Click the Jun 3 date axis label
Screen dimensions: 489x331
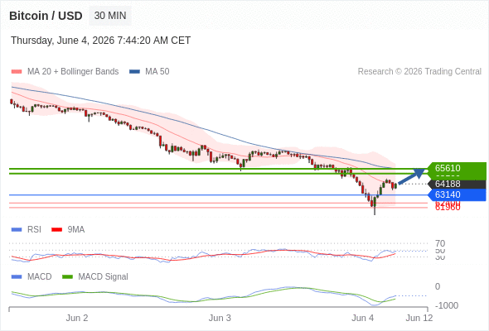pyautogui.click(x=220, y=318)
